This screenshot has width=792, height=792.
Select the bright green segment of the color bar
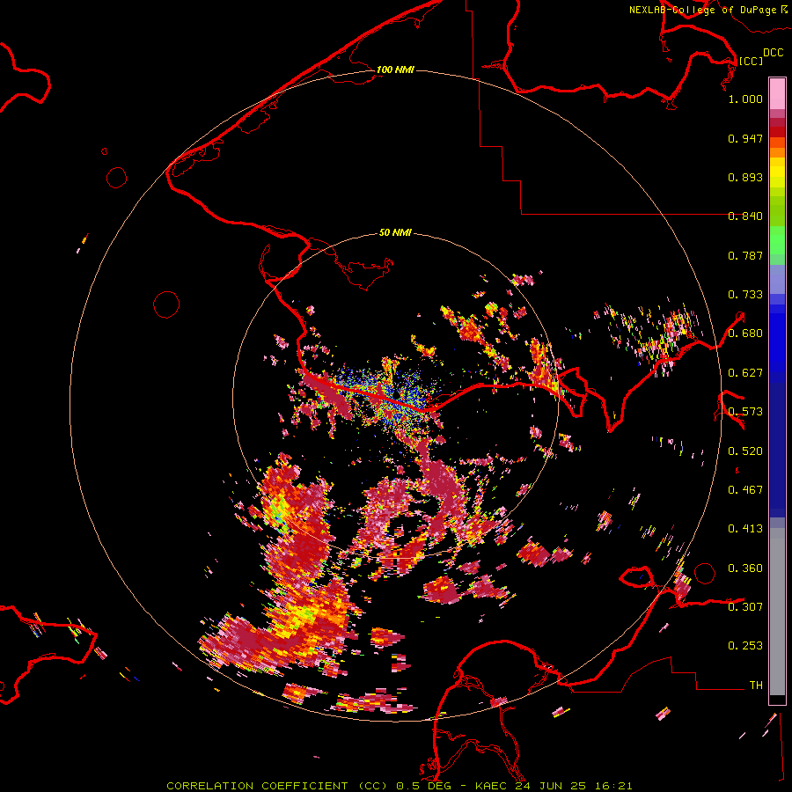[777, 240]
